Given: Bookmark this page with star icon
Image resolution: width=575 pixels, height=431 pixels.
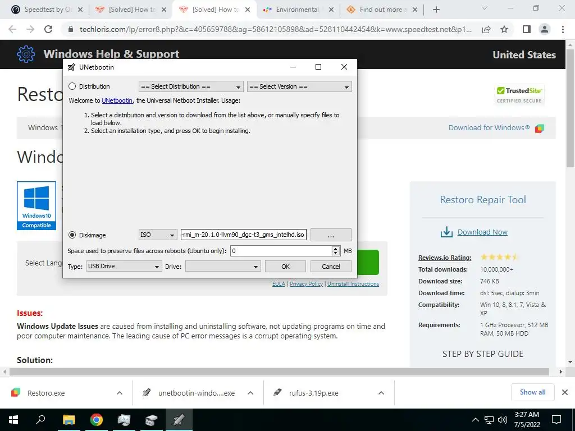Looking at the screenshot, I should pyautogui.click(x=504, y=29).
